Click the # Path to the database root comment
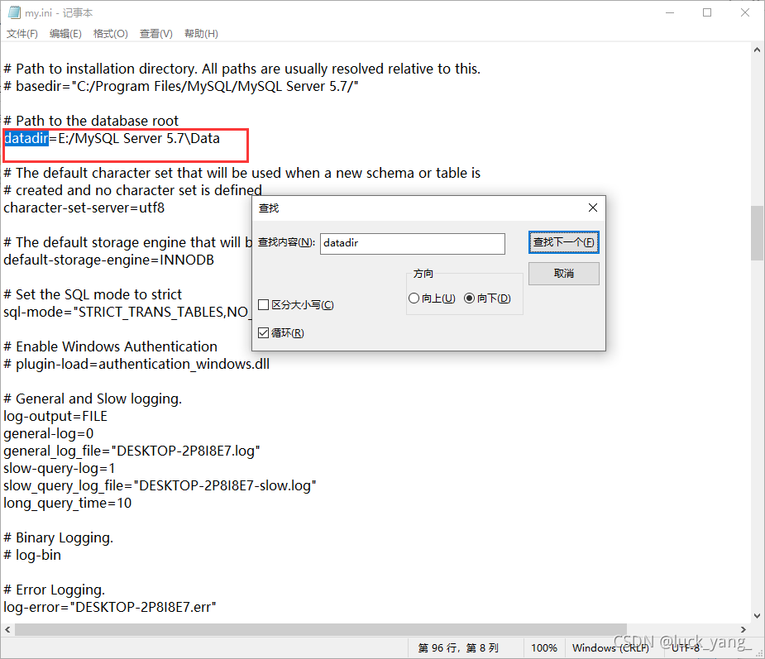The height and width of the screenshot is (659, 765). (x=91, y=121)
